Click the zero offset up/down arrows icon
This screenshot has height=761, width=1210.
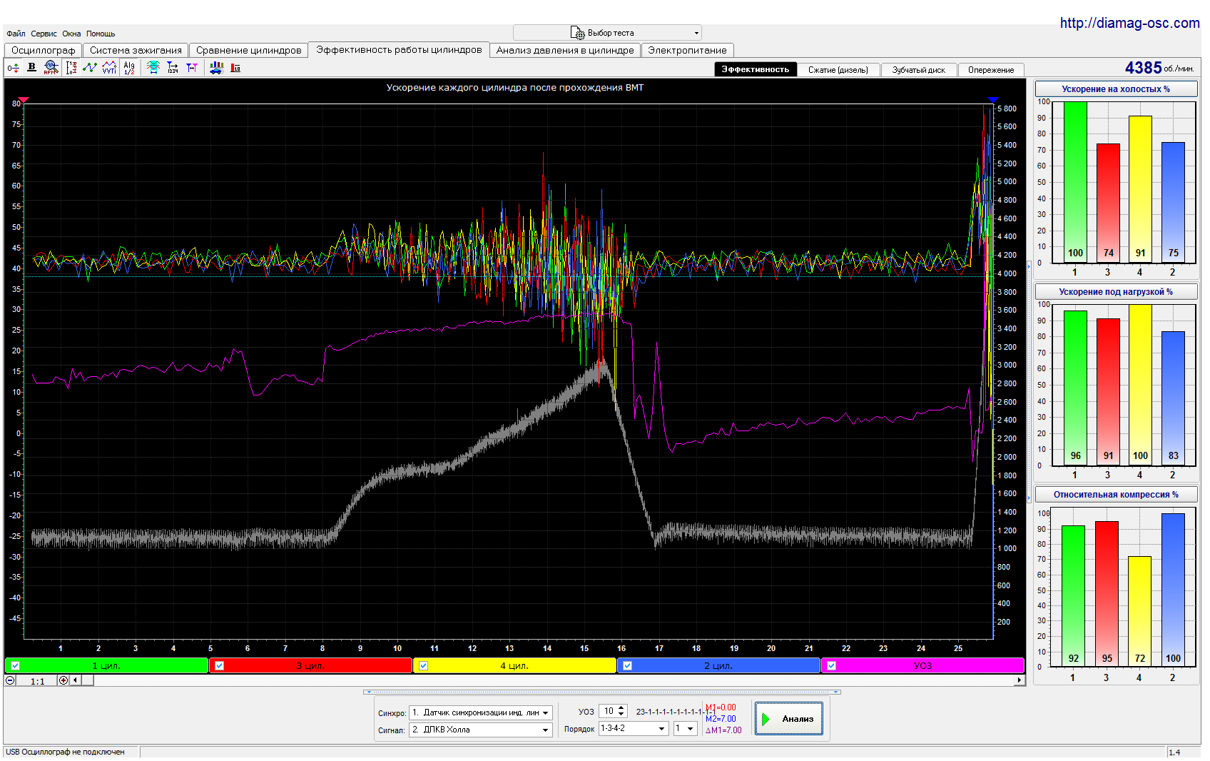[x=13, y=68]
